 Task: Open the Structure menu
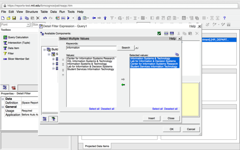(x=32, y=12)
